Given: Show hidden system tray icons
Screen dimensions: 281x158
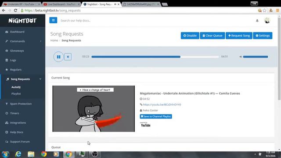Looking at the screenshot, I should (255, 154).
